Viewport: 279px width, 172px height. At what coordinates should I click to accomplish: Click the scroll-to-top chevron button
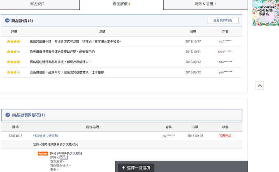[260, 86]
